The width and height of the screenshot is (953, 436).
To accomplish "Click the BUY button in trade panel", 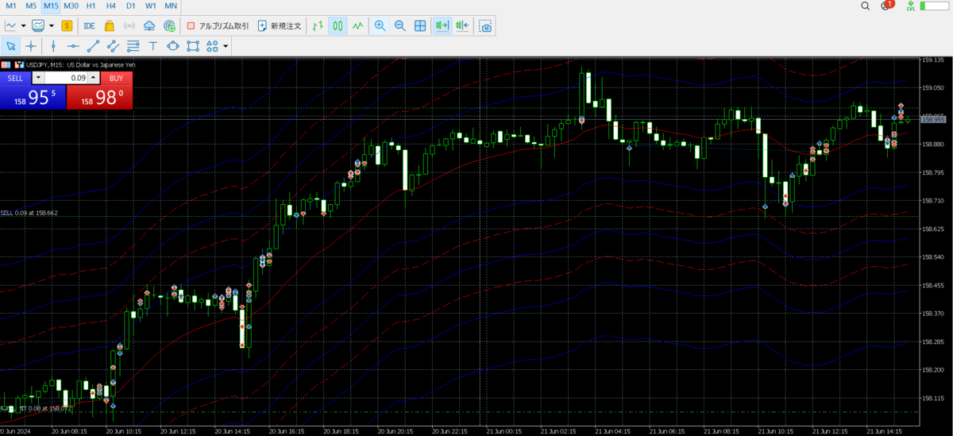I will tap(116, 78).
